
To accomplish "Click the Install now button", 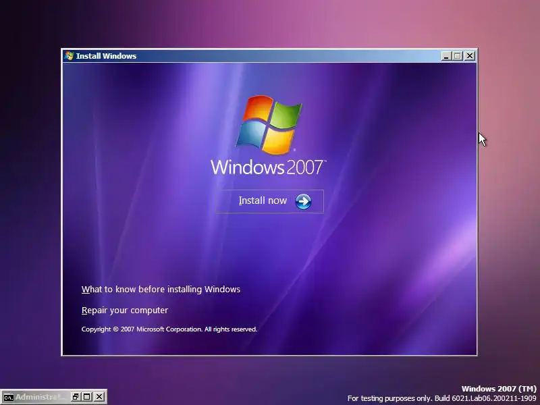I will pos(269,201).
